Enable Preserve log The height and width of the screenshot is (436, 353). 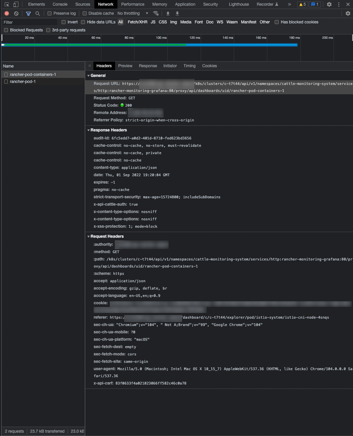(x=50, y=13)
